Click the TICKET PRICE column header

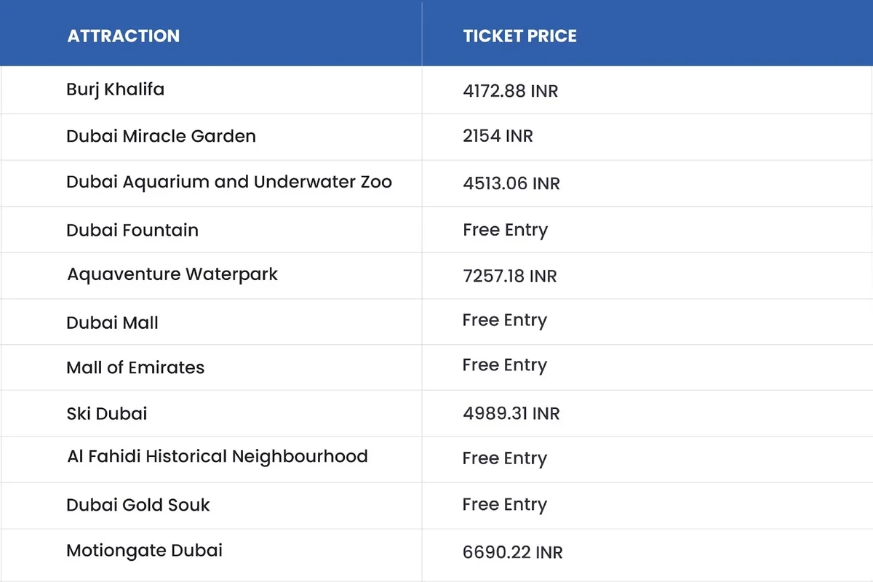click(519, 36)
